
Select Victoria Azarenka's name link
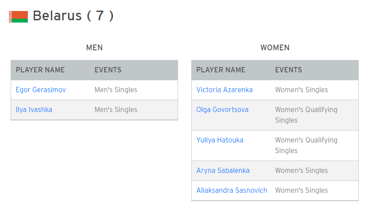pyautogui.click(x=224, y=90)
